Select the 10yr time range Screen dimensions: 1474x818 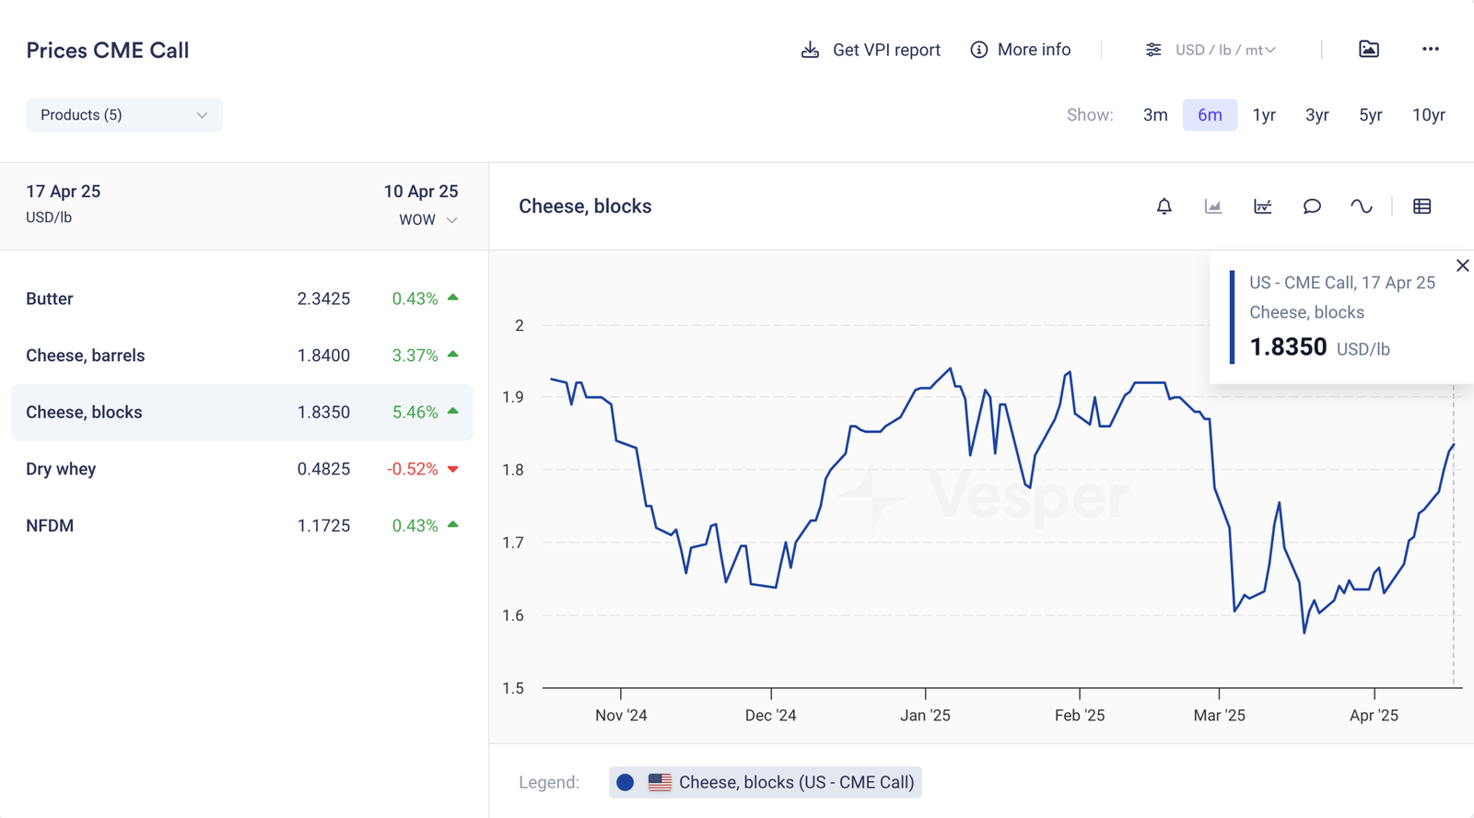pyautogui.click(x=1428, y=115)
